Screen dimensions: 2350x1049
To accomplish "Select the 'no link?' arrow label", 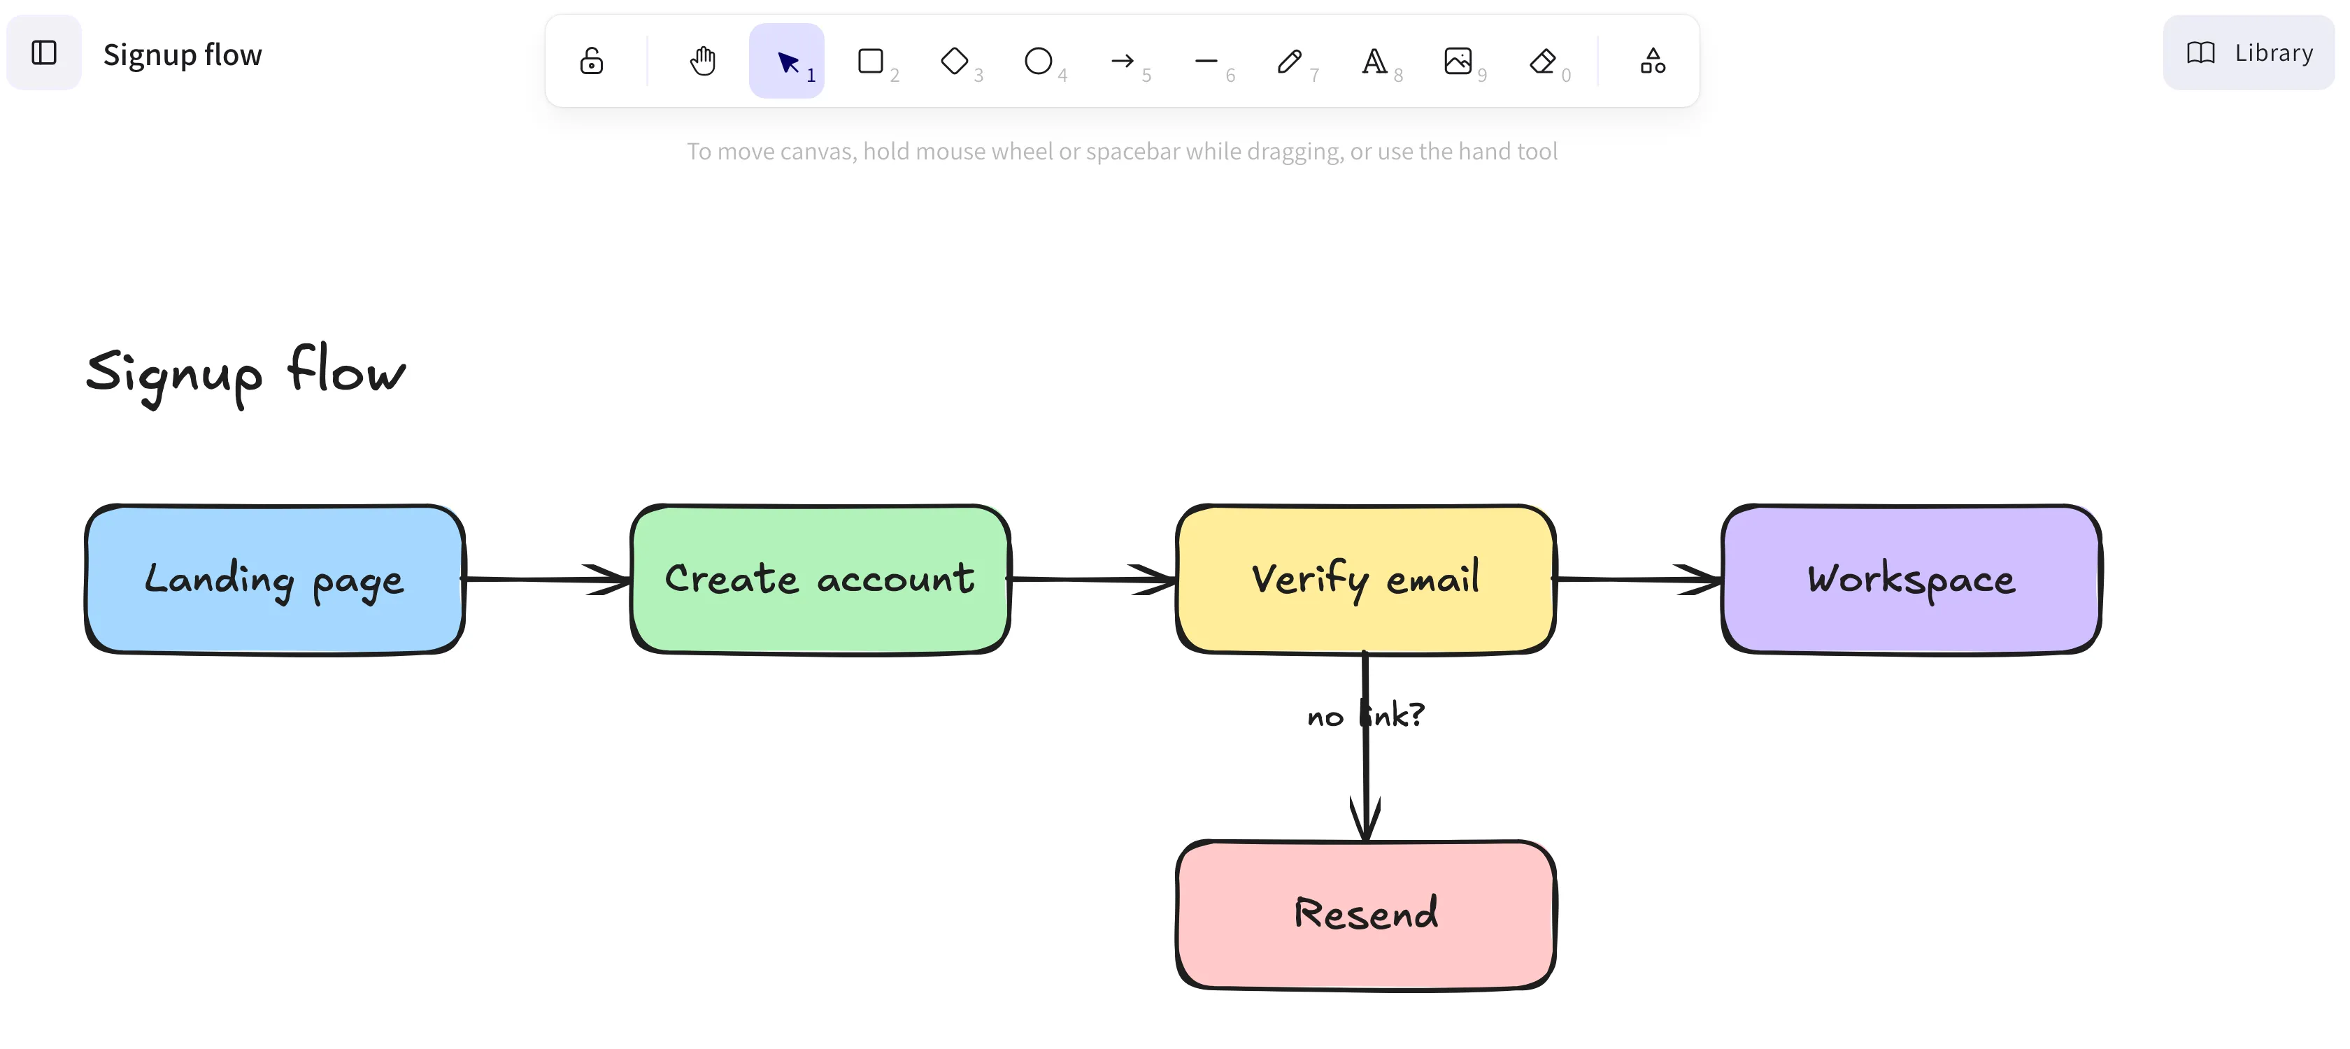I will [x=1366, y=715].
